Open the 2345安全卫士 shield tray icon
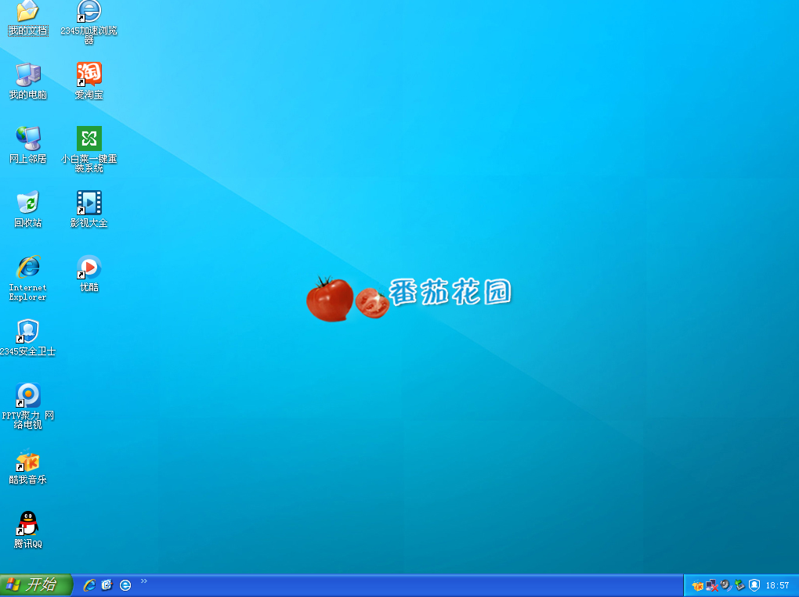This screenshot has width=799, height=597. coord(754,586)
